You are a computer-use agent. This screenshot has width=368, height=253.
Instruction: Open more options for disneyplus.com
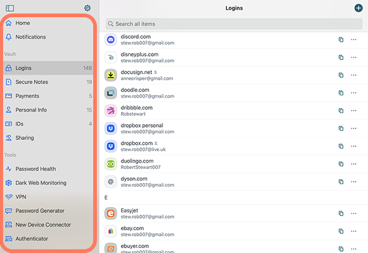(354, 58)
